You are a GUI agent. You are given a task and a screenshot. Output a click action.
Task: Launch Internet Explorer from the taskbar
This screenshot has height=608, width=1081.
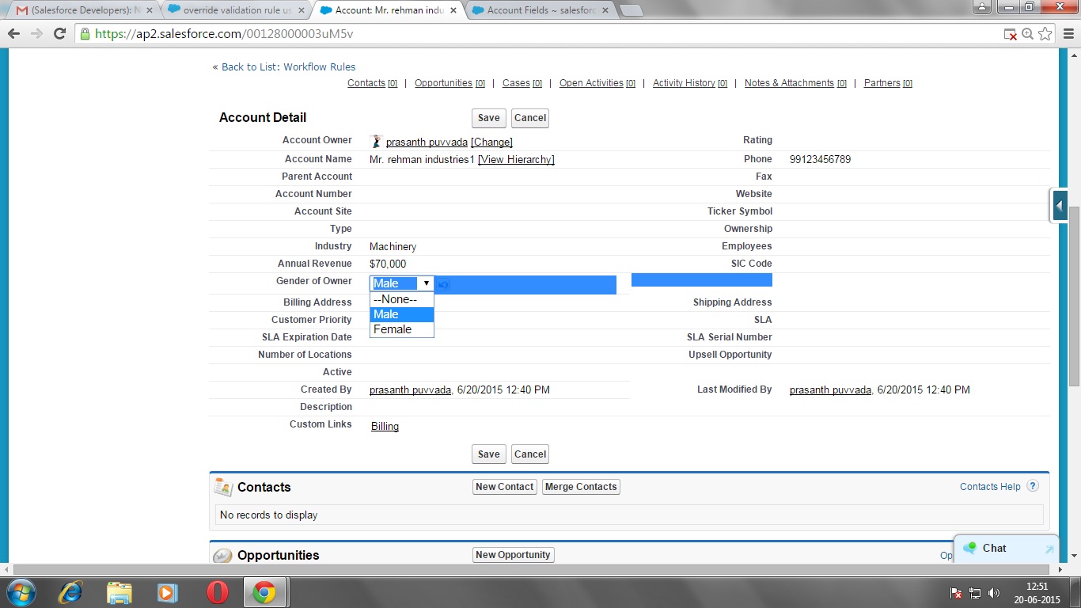pos(71,592)
